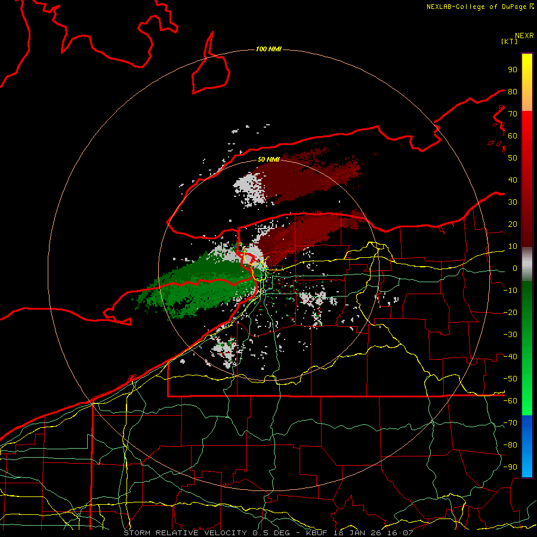Viewport: 537px width, 537px height.
Task: Click the 30 value on the velocity scale
Action: tap(513, 202)
